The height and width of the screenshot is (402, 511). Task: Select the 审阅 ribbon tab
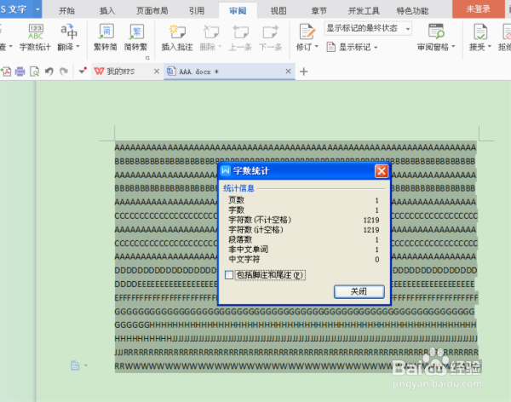coord(238,11)
